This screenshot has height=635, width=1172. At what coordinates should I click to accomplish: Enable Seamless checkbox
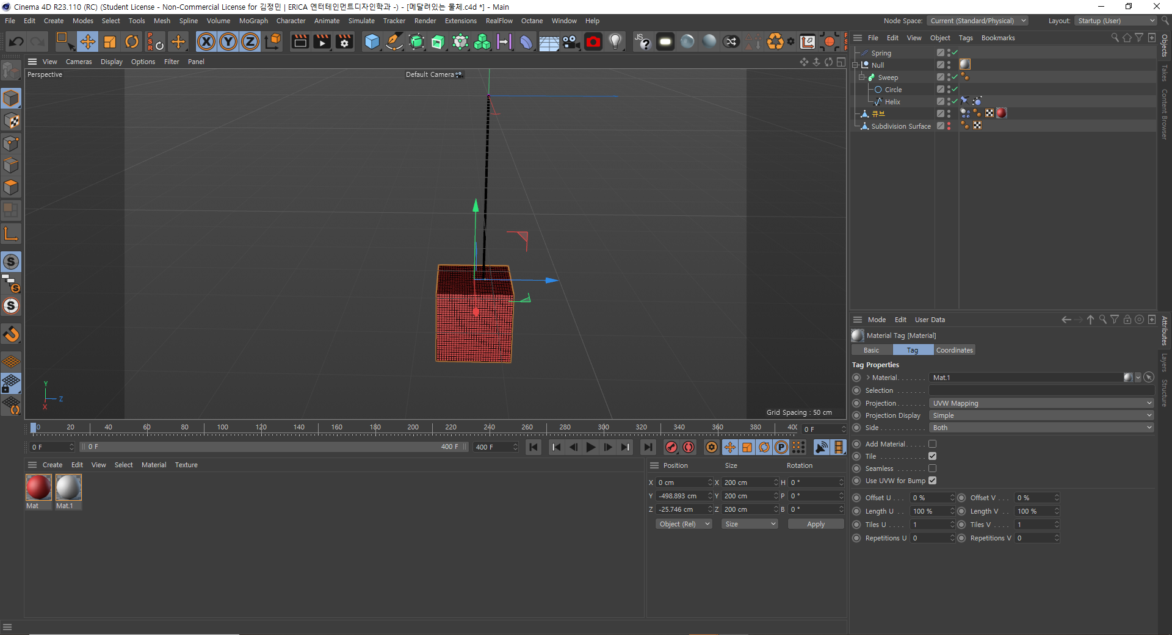tap(932, 468)
